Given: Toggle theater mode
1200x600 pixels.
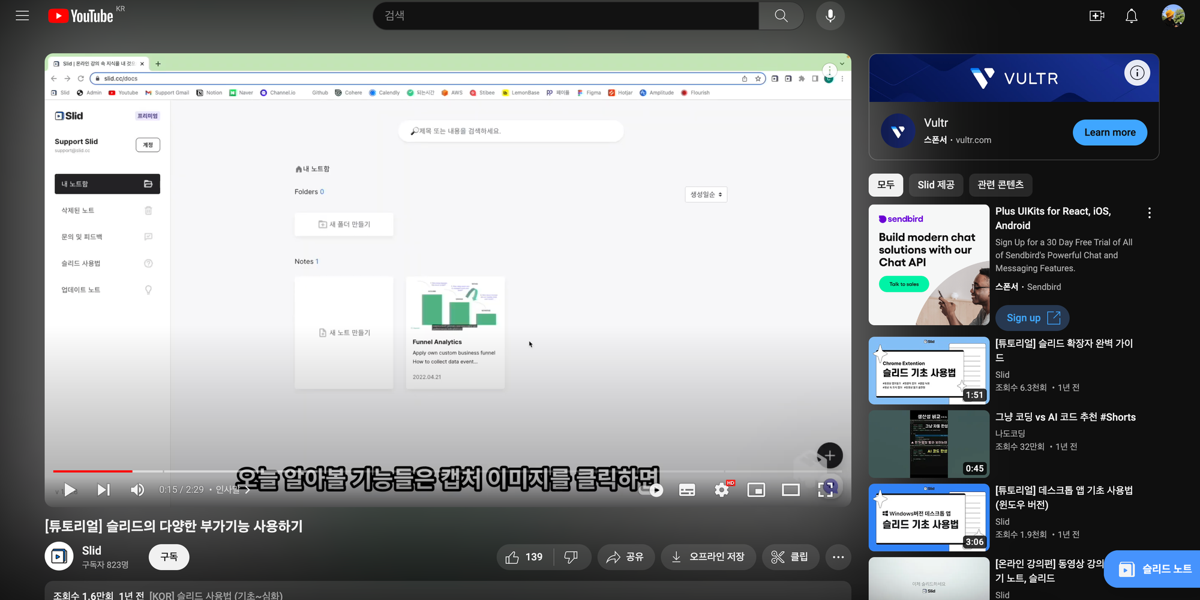Looking at the screenshot, I should click(x=791, y=490).
